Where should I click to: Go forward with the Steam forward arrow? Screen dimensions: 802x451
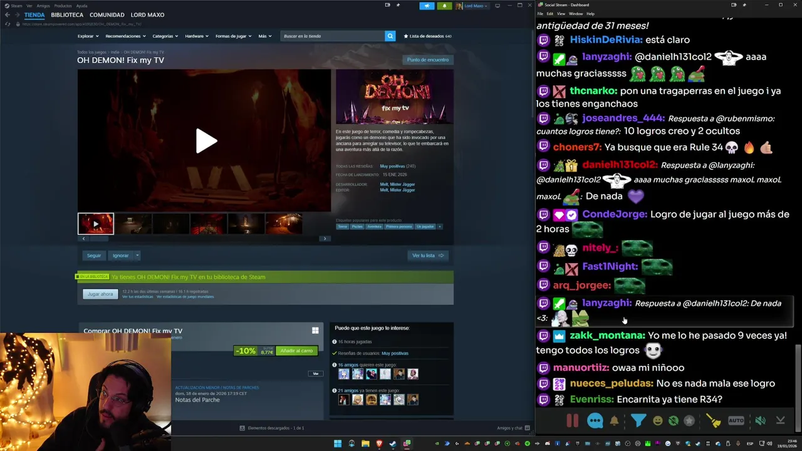coord(17,15)
